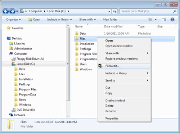Choose Cut in the context menu
The height and width of the screenshot is (133, 180).
point(108,88)
